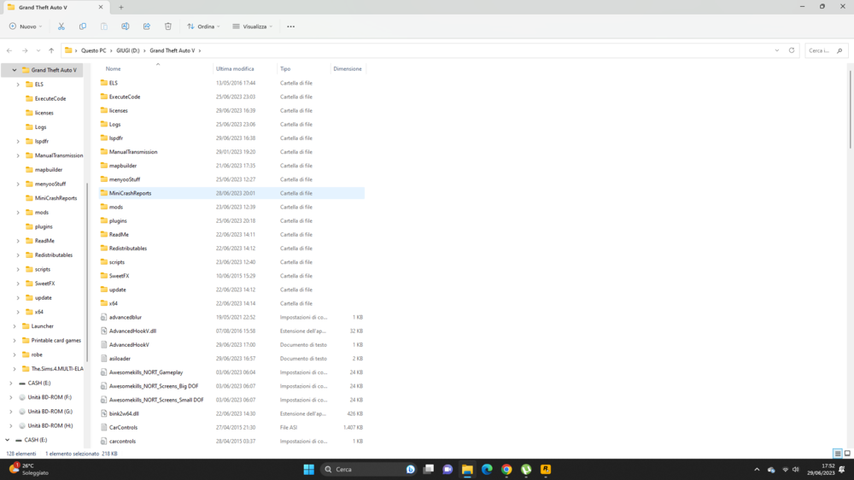This screenshot has width=854, height=480.
Task: Expand the ELS folder in tree
Action: pos(18,85)
